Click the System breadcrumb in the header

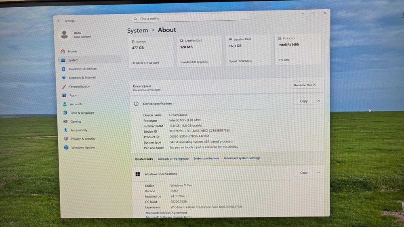click(x=138, y=30)
